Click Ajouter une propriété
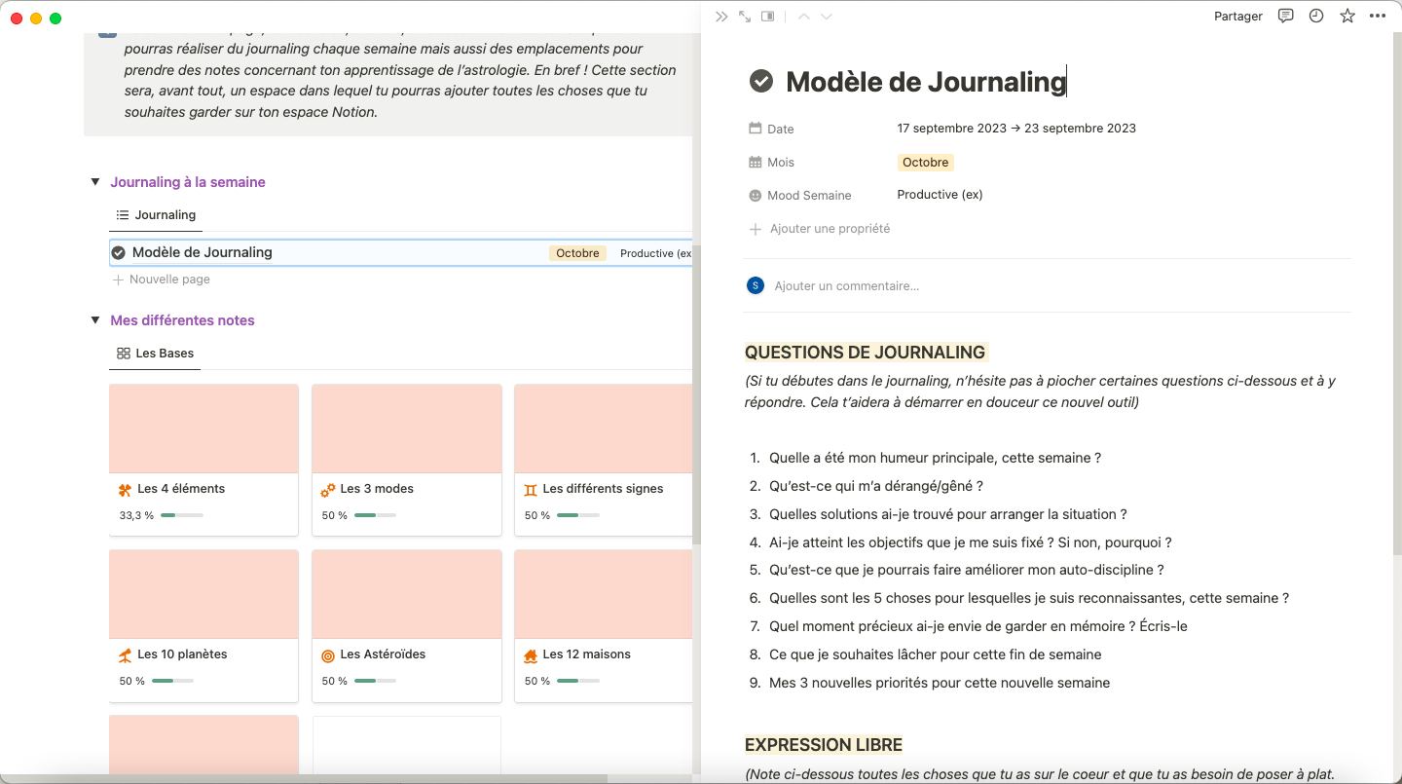 pyautogui.click(x=829, y=229)
